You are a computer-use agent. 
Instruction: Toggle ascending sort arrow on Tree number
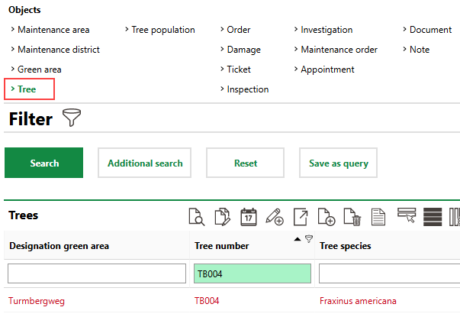tap(297, 240)
